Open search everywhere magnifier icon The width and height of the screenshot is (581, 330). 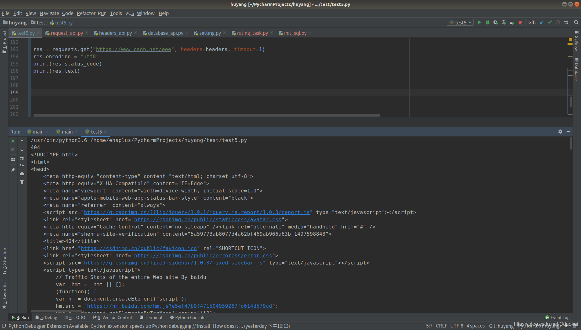click(x=576, y=22)
